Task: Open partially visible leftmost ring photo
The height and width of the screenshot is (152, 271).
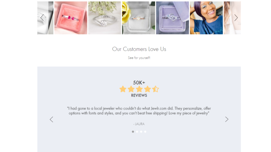Action: pos(45,18)
